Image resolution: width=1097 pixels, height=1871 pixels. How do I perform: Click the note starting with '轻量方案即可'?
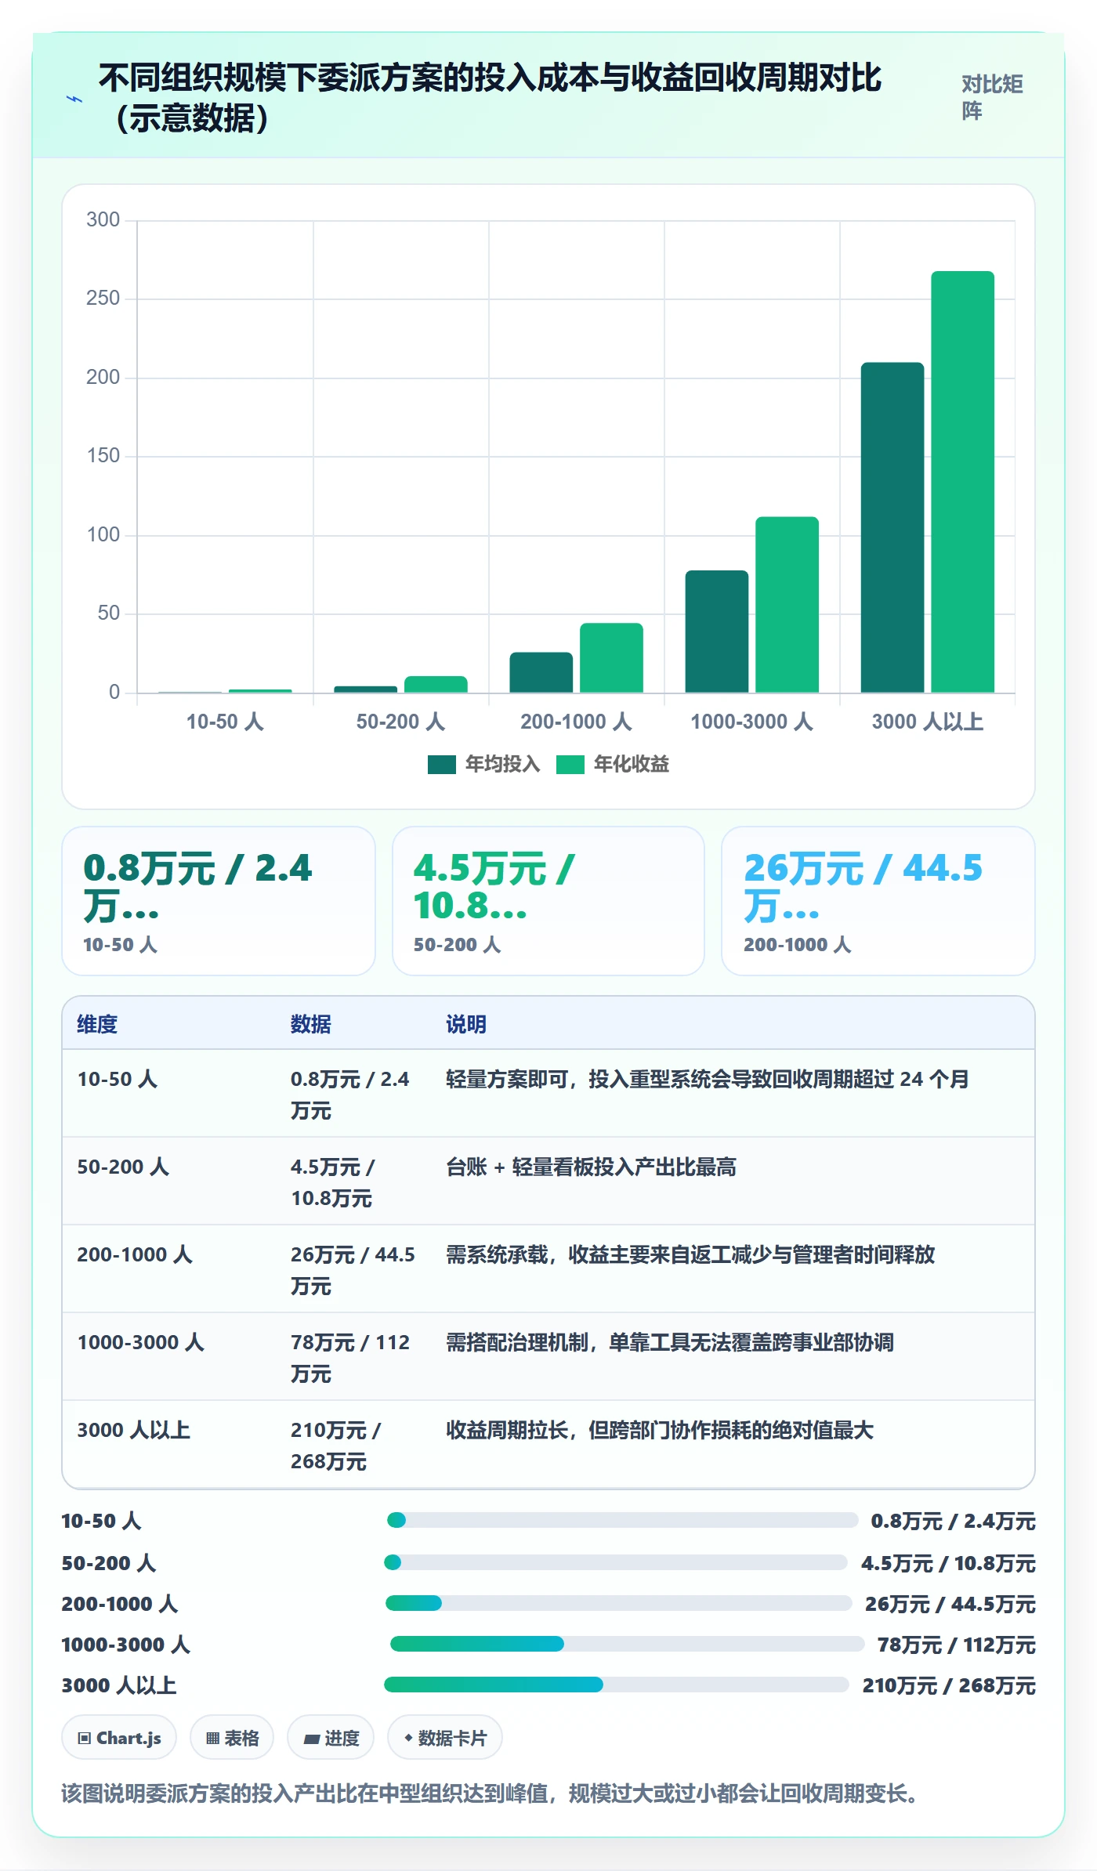[x=708, y=1080]
